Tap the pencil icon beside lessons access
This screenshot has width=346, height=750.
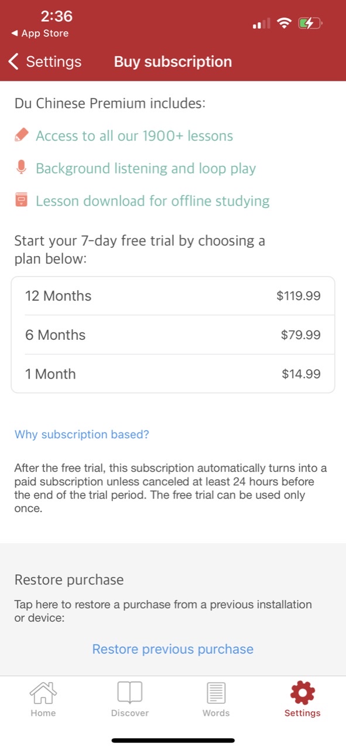(x=22, y=135)
